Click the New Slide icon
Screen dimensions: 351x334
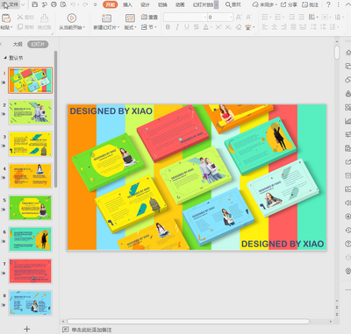(x=106, y=18)
